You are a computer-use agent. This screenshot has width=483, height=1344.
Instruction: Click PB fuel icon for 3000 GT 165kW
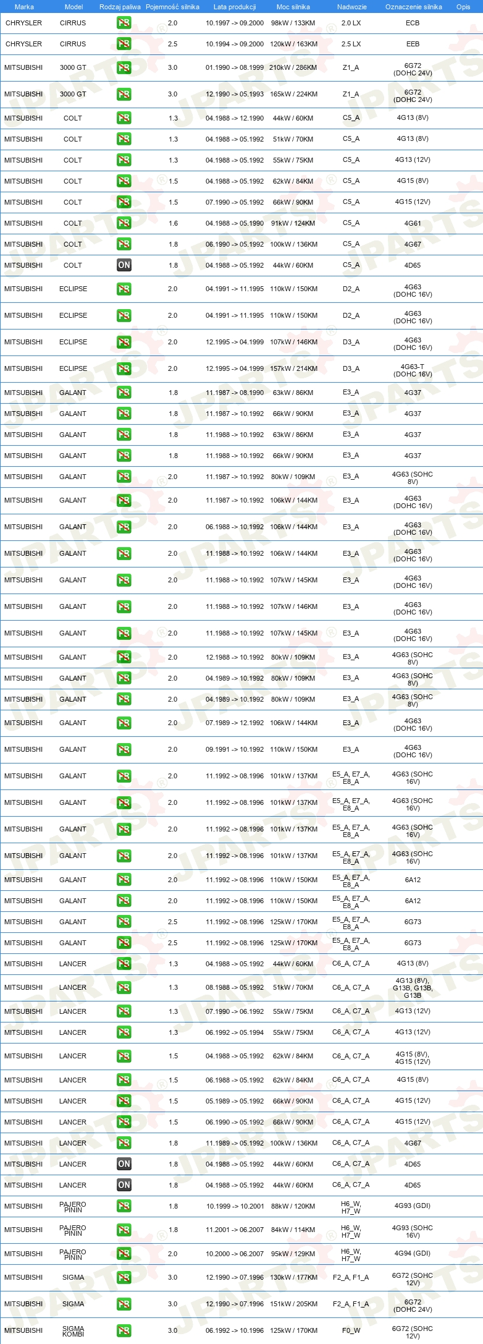(124, 94)
